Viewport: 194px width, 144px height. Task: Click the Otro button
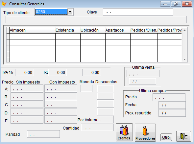pyautogui.click(x=166, y=137)
